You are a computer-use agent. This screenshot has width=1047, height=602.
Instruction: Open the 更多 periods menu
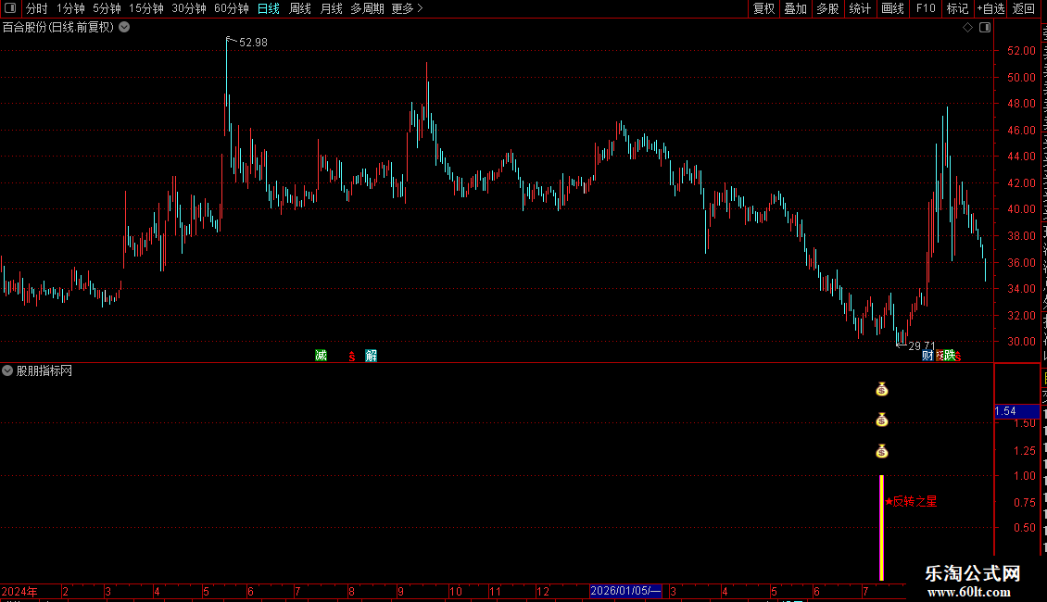tap(407, 8)
